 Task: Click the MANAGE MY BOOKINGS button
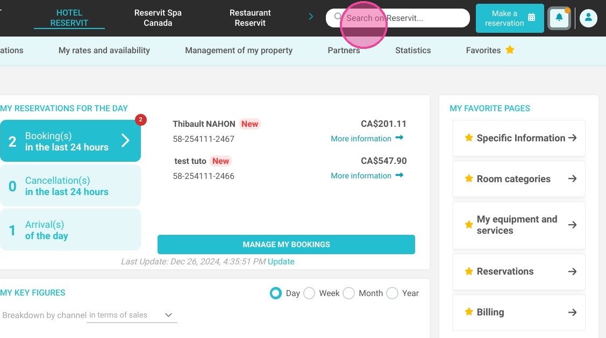286,244
